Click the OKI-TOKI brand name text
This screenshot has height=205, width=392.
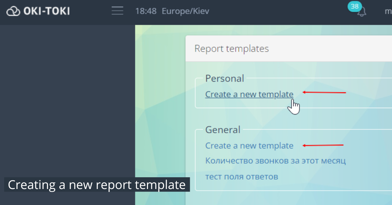(x=46, y=10)
